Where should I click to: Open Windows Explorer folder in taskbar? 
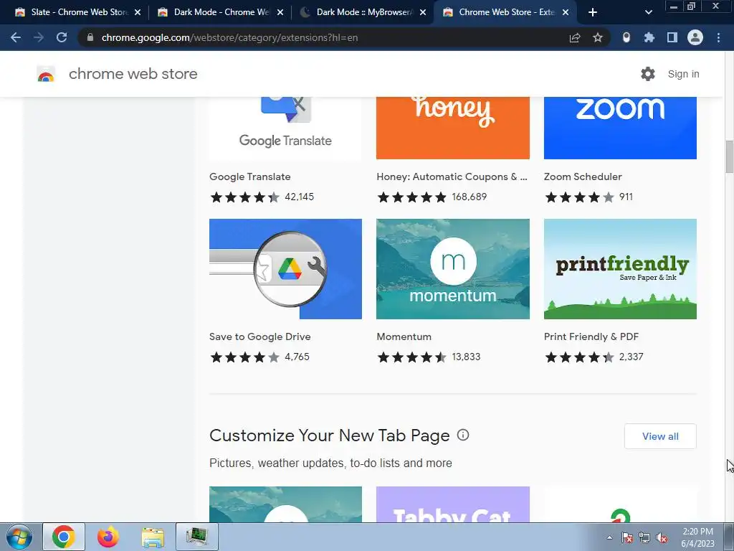[153, 537]
